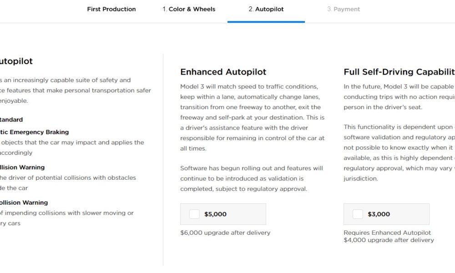The image size is (455, 273).
Task: Select the 2. Autopilot tab
Action: (x=266, y=9)
